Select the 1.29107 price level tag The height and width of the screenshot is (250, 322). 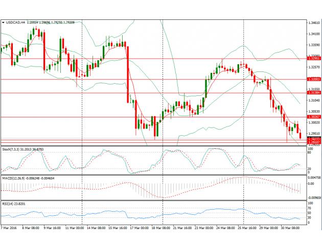[x=313, y=142]
